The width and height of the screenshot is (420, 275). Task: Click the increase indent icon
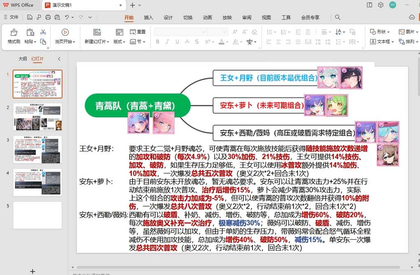tap(308, 32)
